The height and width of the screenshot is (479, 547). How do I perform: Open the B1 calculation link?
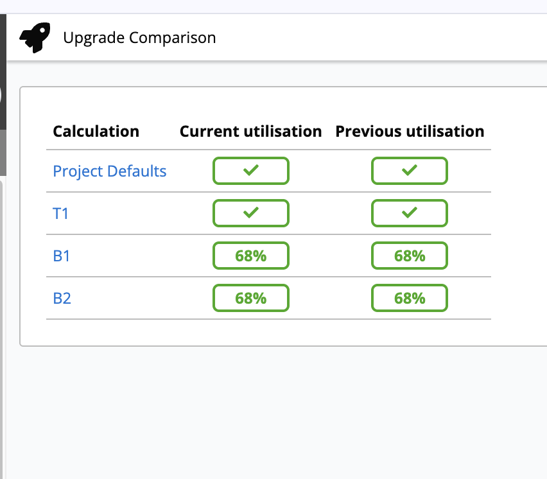62,256
